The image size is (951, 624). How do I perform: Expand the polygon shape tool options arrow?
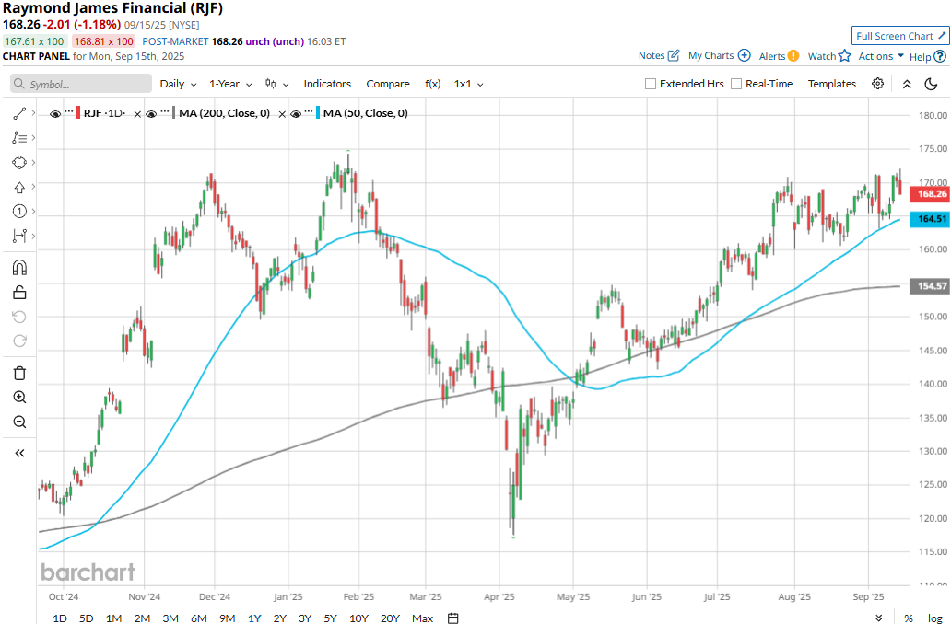(33, 162)
